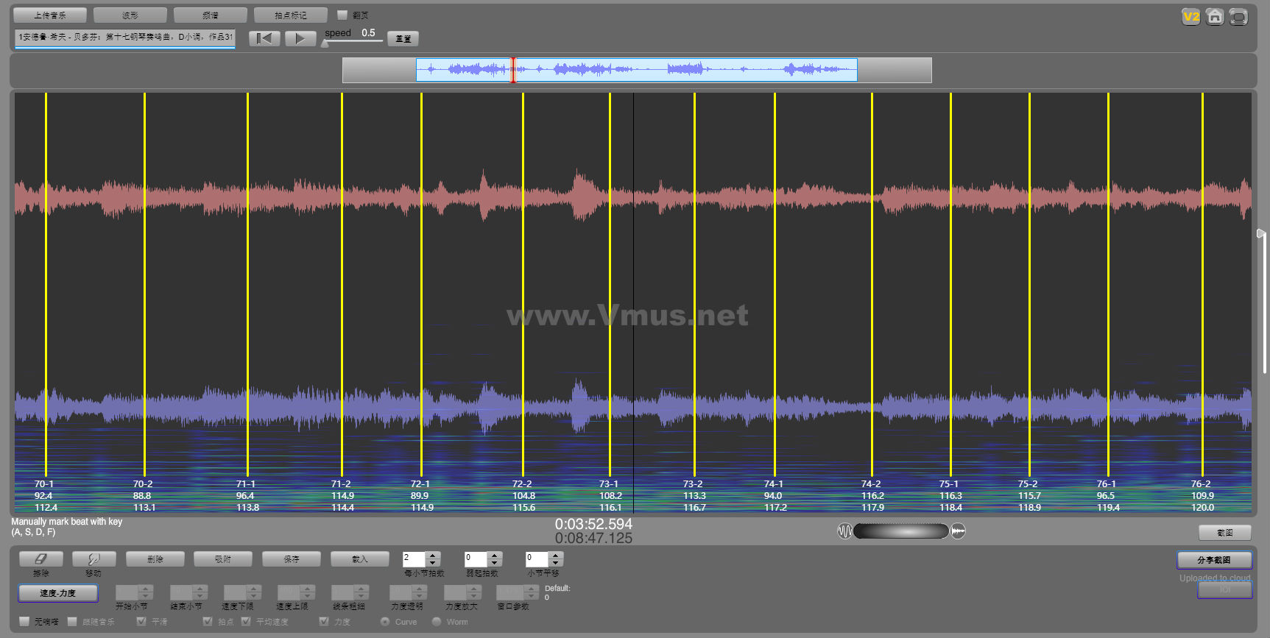Select the move (移动) tool
Viewport: 1270px width, 638px height.
pyautogui.click(x=94, y=559)
